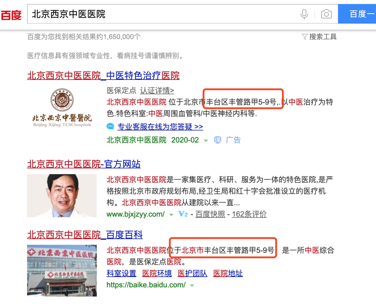Click the text 医疗信息具有强领域专业性

69,55
